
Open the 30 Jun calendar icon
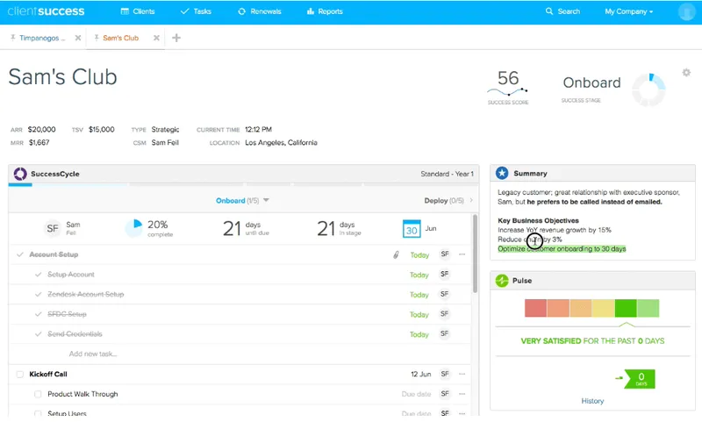pyautogui.click(x=412, y=228)
